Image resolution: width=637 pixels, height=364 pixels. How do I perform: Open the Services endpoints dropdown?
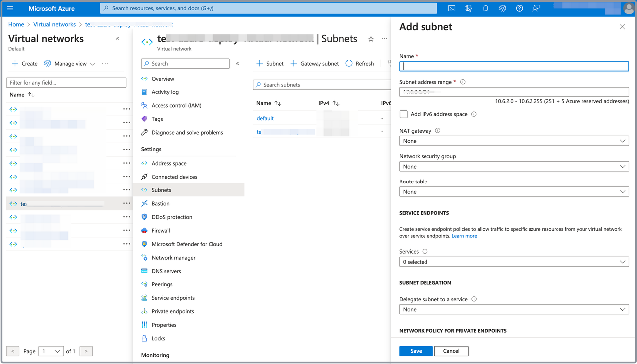(514, 262)
